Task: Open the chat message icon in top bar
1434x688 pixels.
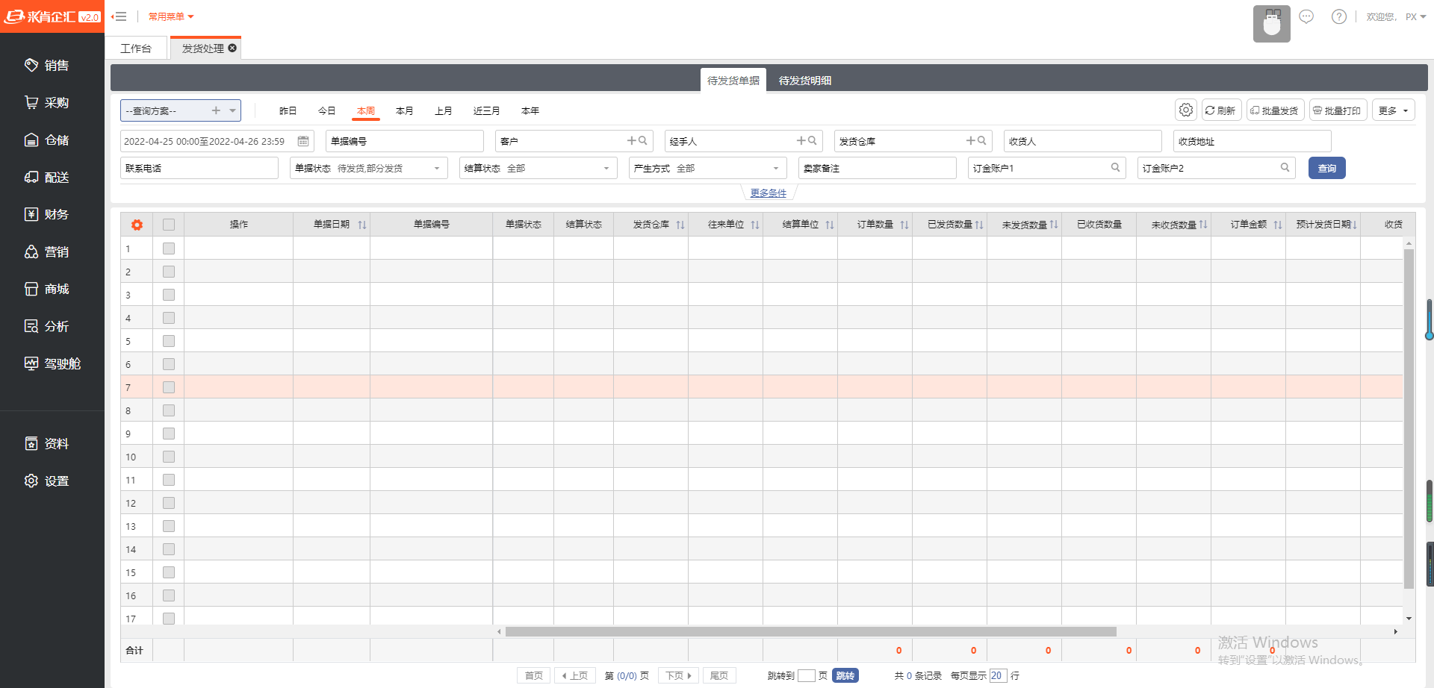Action: point(1306,16)
